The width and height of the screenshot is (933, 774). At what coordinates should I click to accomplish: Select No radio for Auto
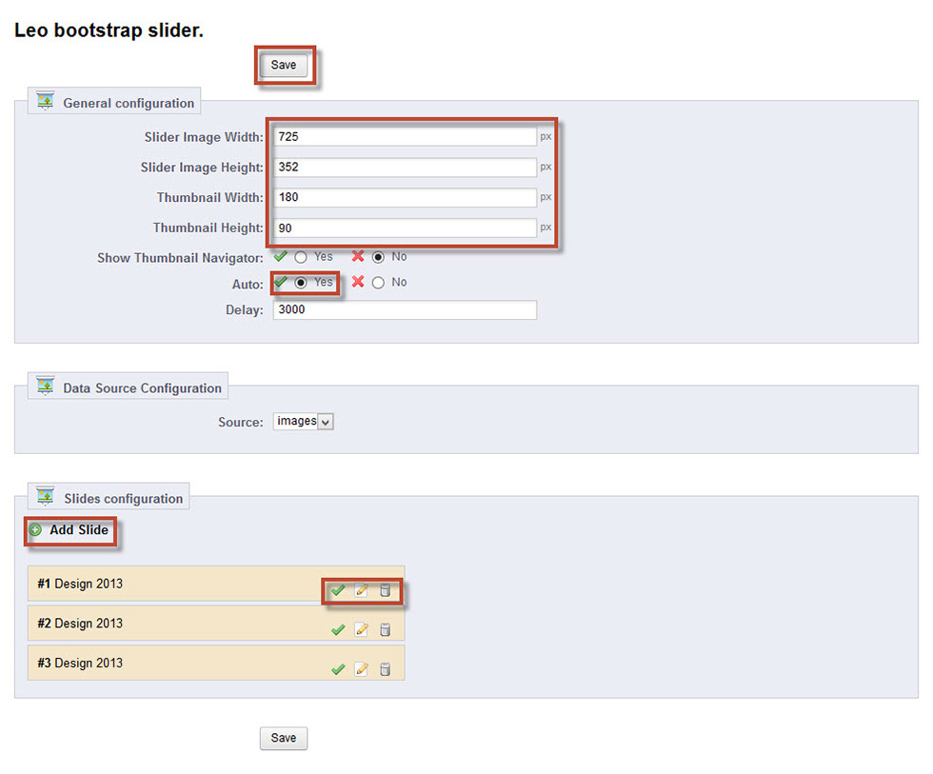379,283
